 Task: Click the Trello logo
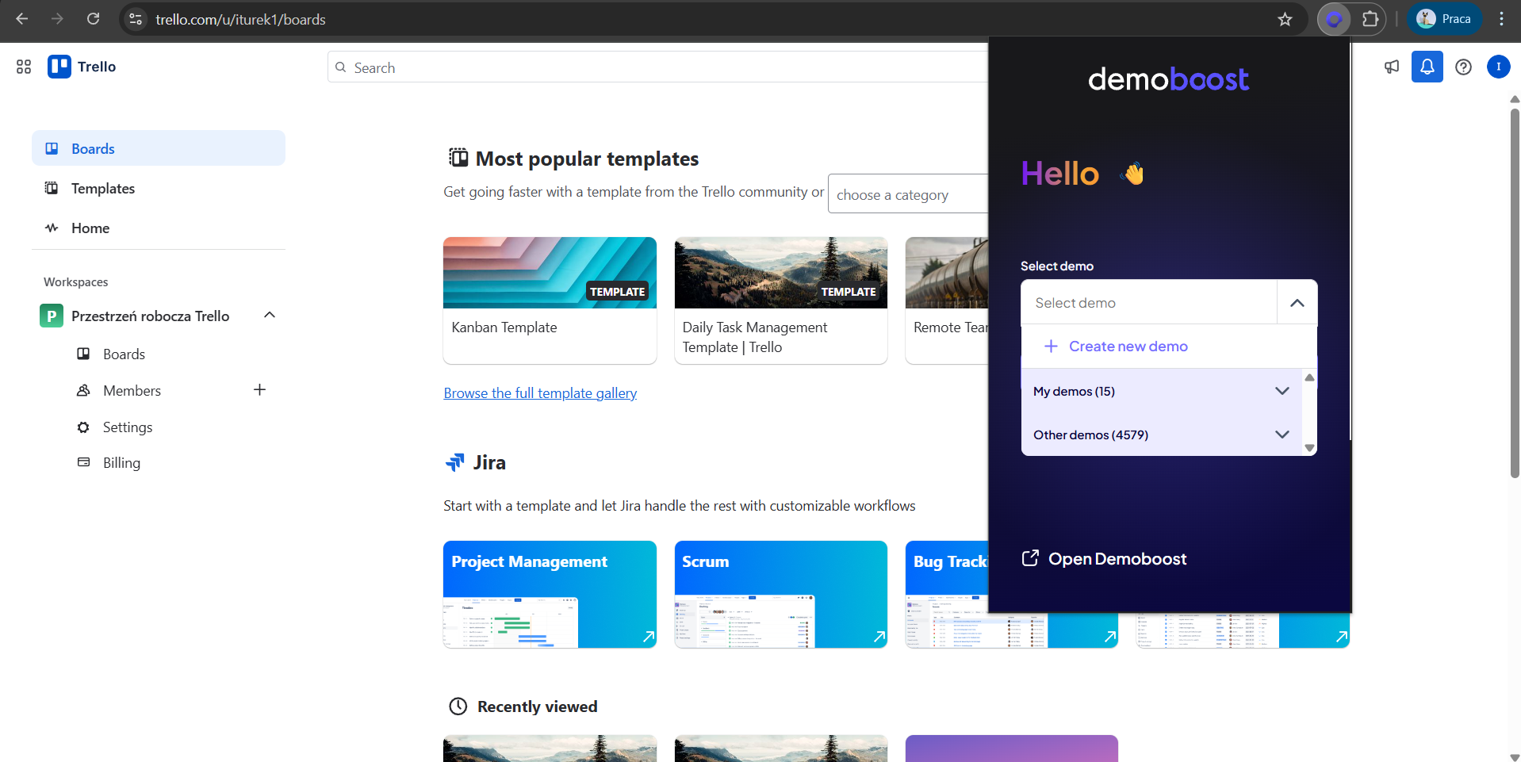coord(82,67)
